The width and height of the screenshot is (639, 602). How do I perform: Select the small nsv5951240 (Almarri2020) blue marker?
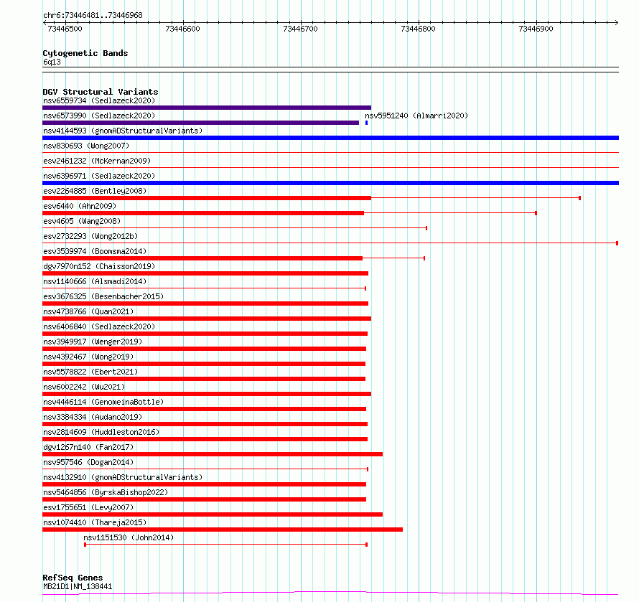[x=366, y=123]
